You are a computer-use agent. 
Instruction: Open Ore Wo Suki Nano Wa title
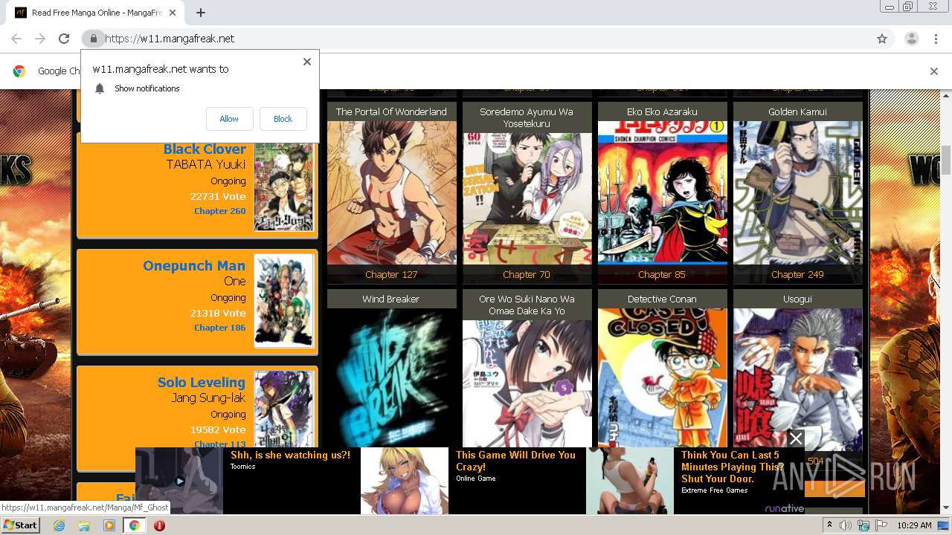[527, 305]
